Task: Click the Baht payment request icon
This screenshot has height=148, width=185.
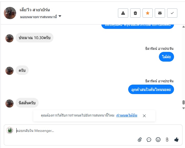Action: click(x=167, y=140)
